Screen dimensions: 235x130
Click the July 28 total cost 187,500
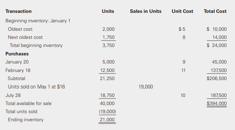coord(219,95)
